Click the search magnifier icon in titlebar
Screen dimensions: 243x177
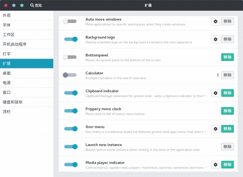point(32,6)
